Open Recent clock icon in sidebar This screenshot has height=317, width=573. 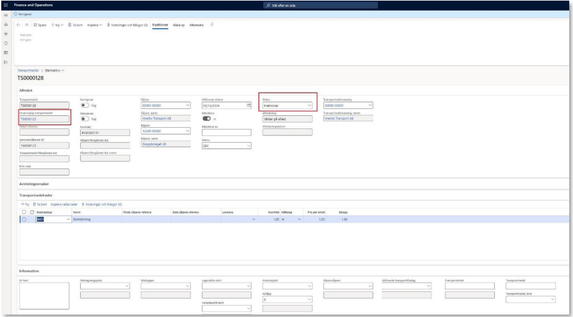point(5,43)
